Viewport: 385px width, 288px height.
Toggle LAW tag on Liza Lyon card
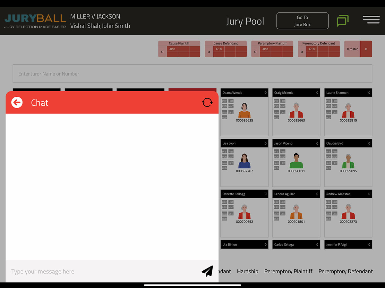tap(224, 163)
